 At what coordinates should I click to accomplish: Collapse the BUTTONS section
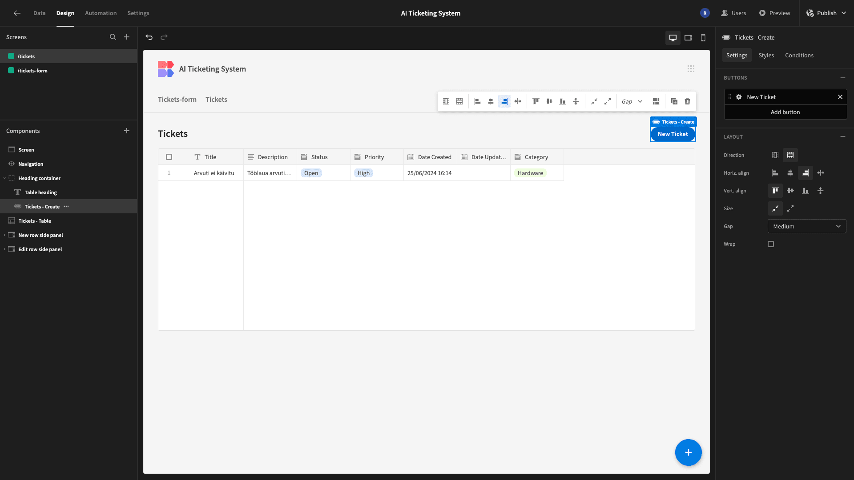pos(843,78)
